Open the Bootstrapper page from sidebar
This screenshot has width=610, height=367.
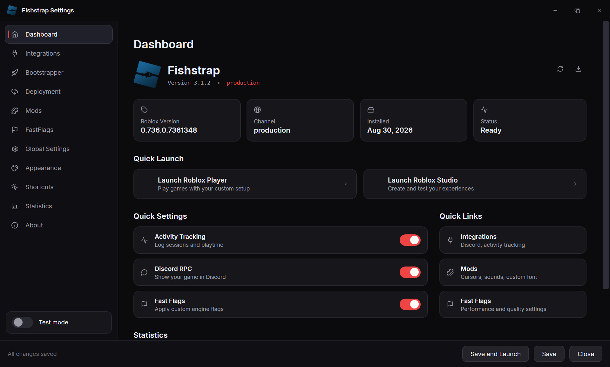click(59, 73)
